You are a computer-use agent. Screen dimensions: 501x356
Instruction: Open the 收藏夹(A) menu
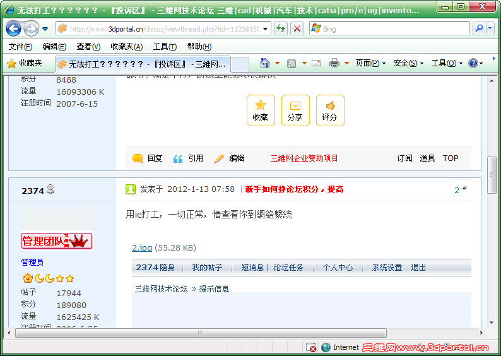pyautogui.click(x=127, y=47)
